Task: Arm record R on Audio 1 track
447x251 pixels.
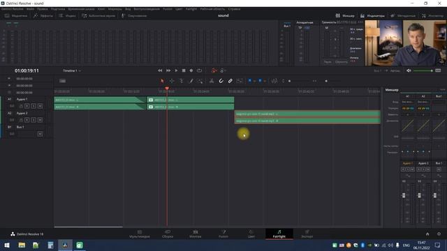Action: (27, 106)
